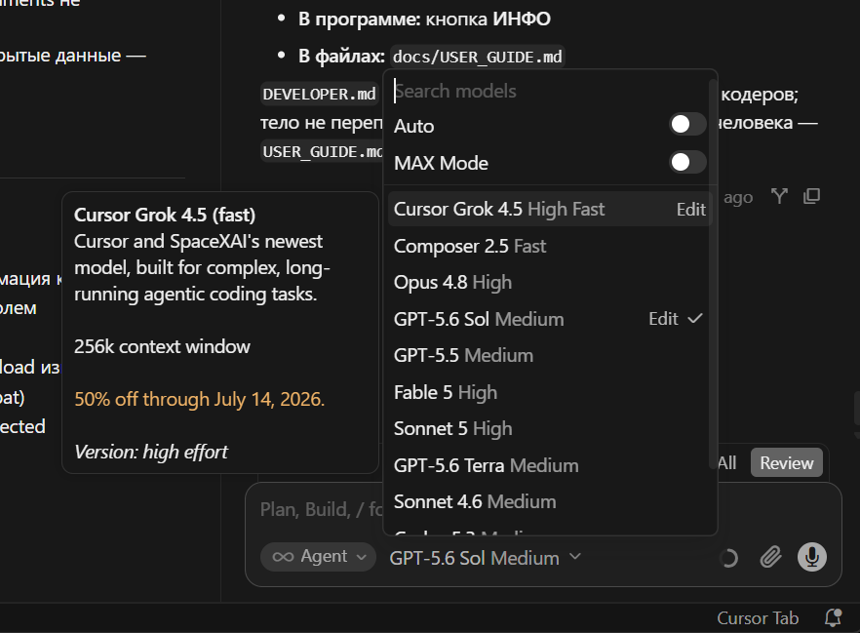Click the Version: high effort text
Viewport: 860px width, 633px height.
point(151,452)
